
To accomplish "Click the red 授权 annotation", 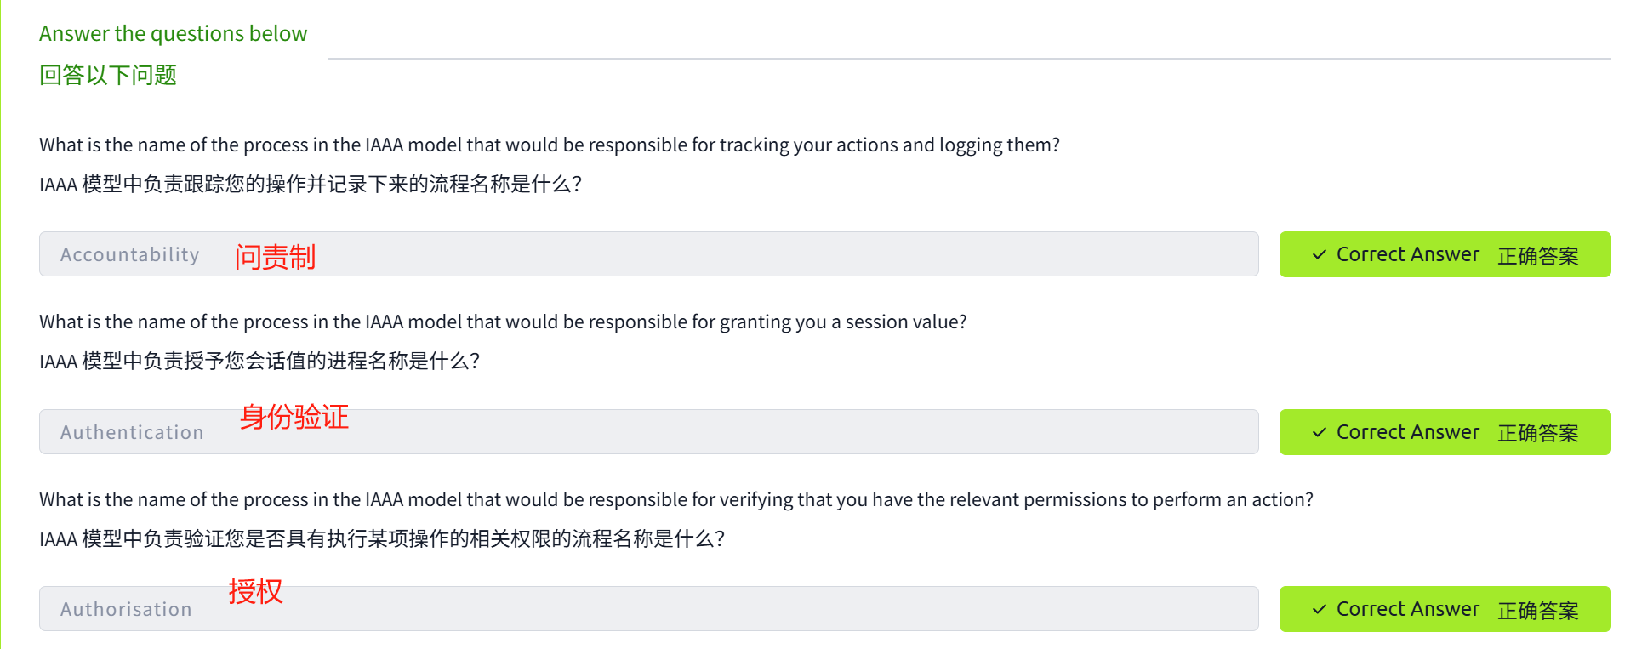I will point(255,591).
